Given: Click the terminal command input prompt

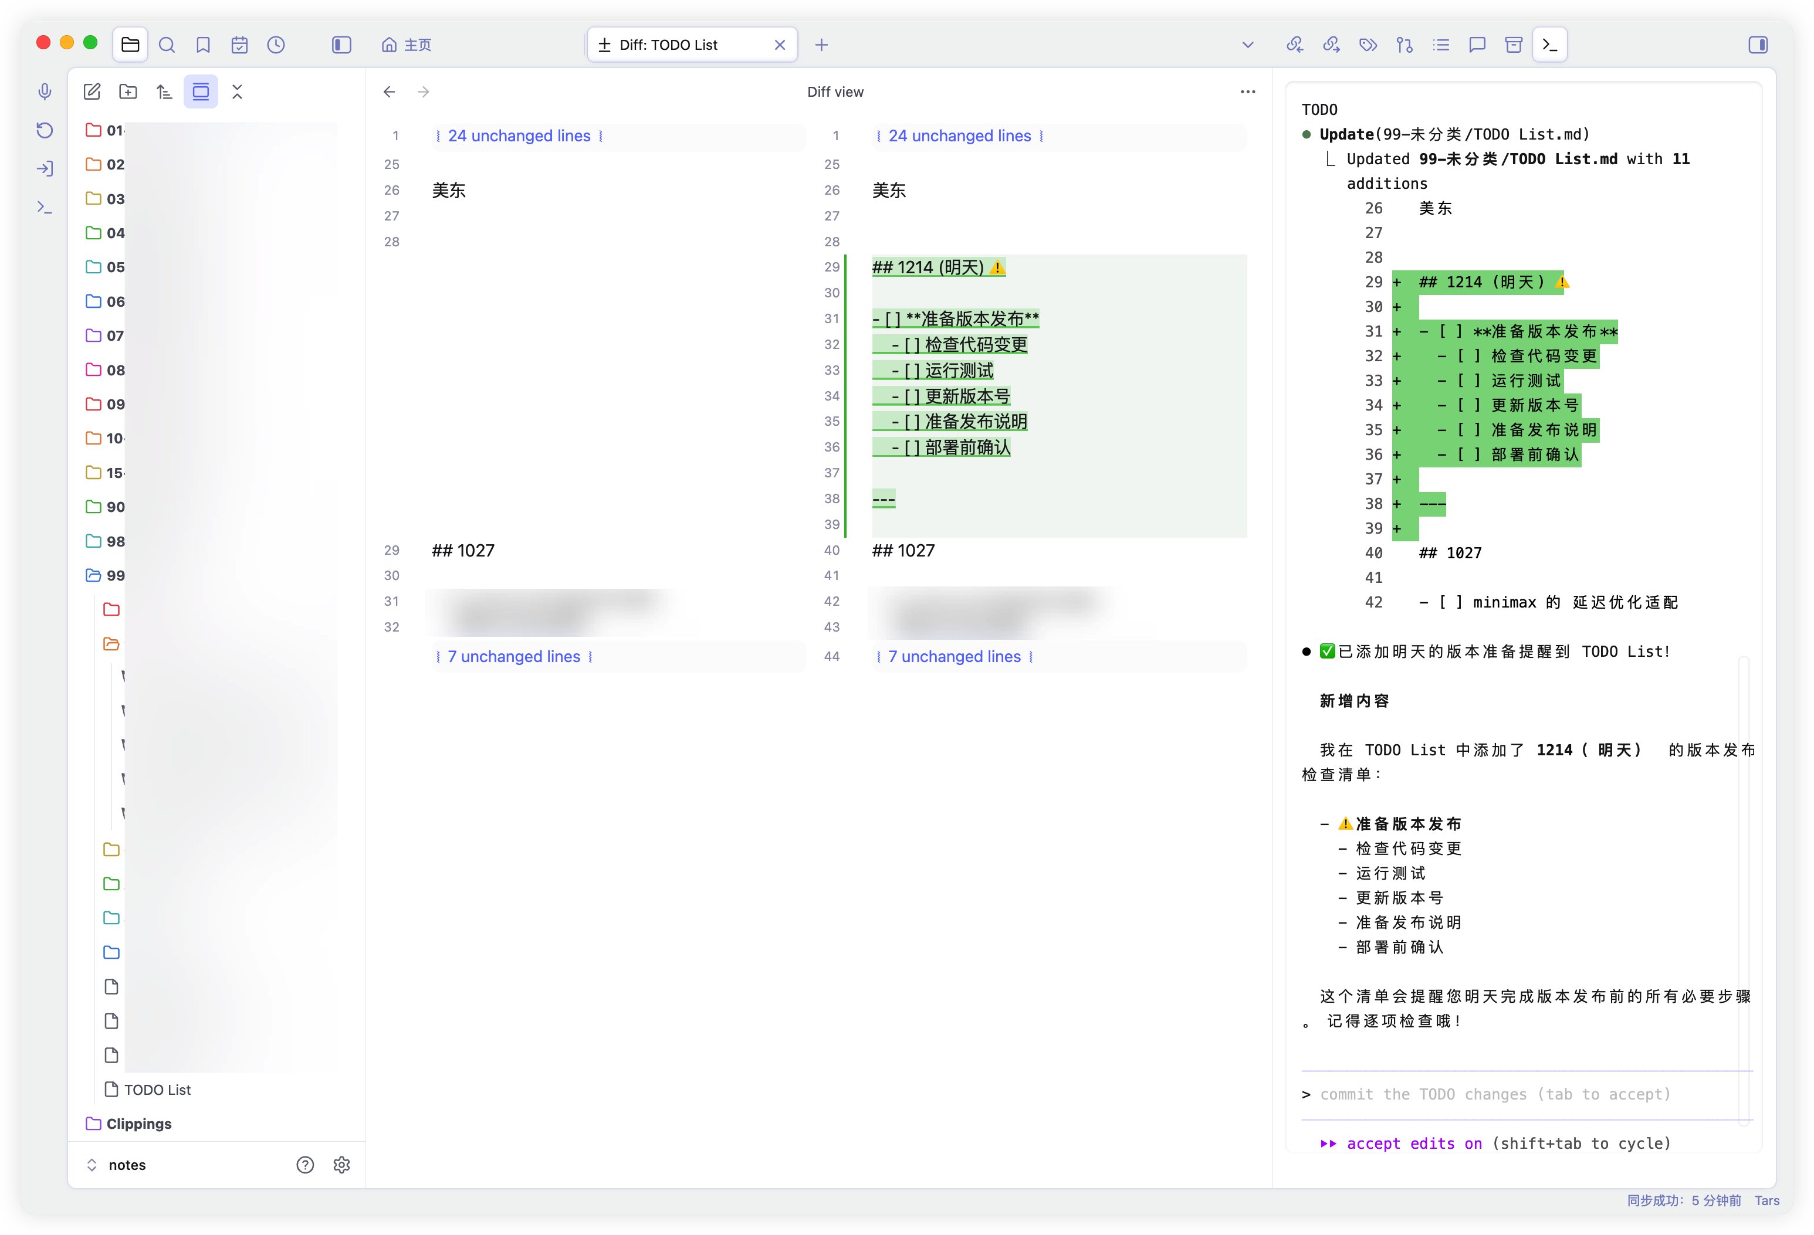Looking at the screenshot, I should 1495,1095.
